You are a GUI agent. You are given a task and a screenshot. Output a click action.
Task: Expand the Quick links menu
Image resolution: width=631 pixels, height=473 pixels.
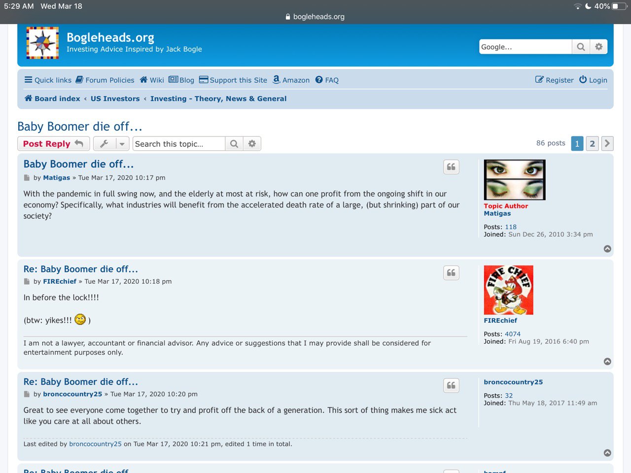point(48,80)
